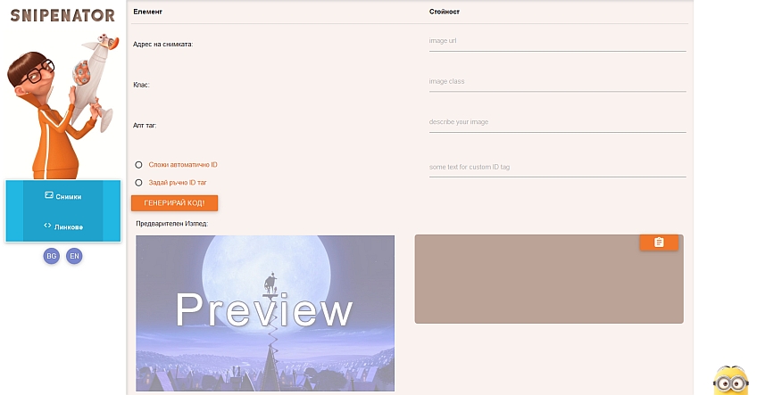Click the image icon beside Снимки
This screenshot has width=757, height=395.
coord(49,195)
